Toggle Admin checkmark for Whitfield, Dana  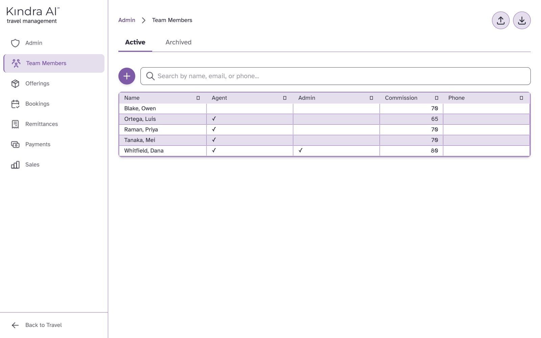pos(300,150)
